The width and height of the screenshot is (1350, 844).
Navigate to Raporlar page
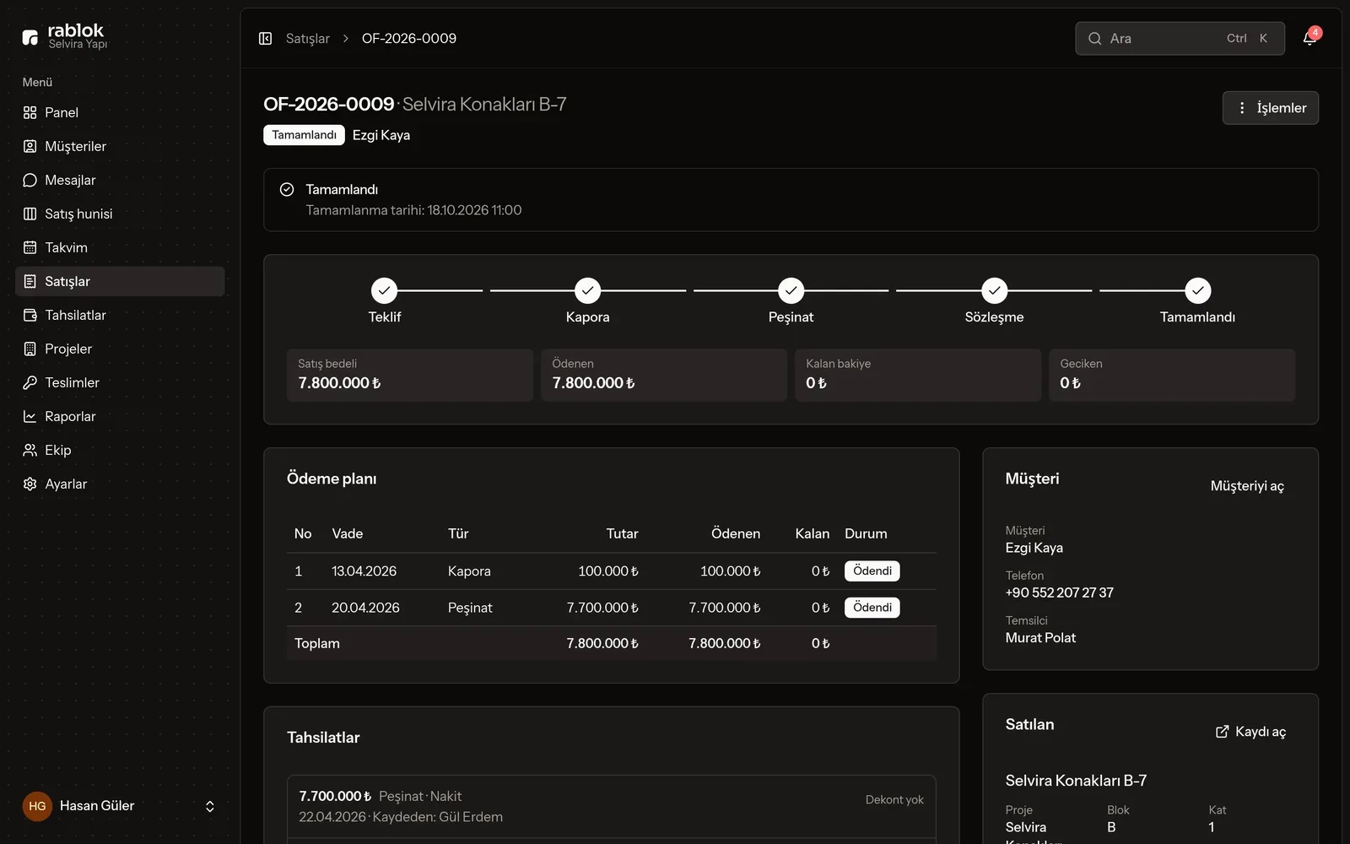click(120, 416)
